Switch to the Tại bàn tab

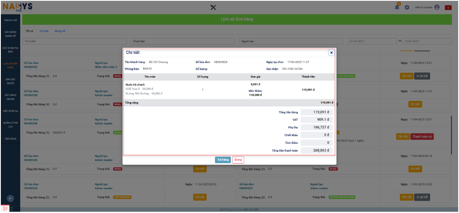click(x=44, y=31)
